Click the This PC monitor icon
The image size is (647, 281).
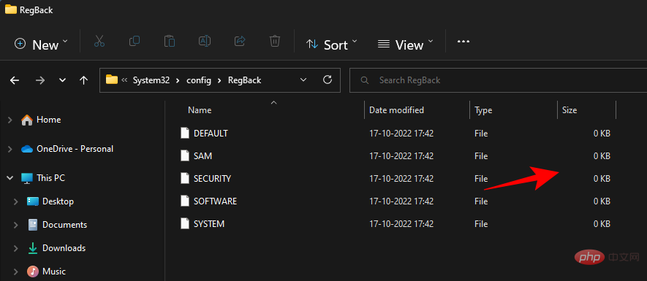[27, 178]
